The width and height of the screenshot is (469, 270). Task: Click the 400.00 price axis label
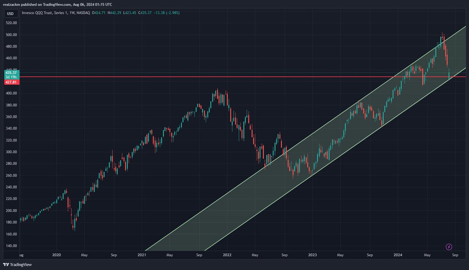click(x=11, y=93)
